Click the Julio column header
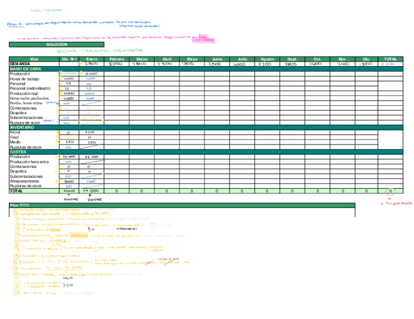The image size is (414, 319). click(242, 59)
